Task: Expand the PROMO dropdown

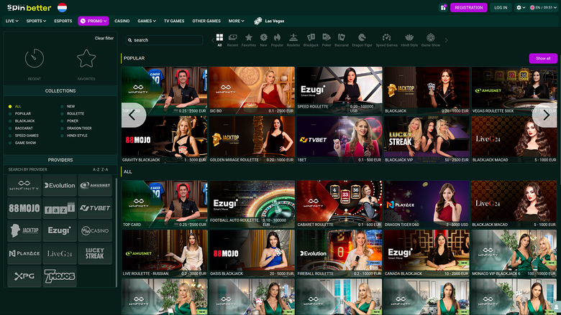Action: (93, 21)
